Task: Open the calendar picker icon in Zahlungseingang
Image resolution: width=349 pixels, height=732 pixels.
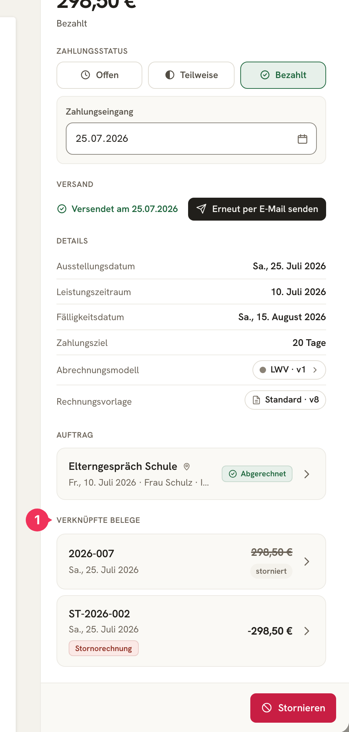Action: click(x=303, y=139)
